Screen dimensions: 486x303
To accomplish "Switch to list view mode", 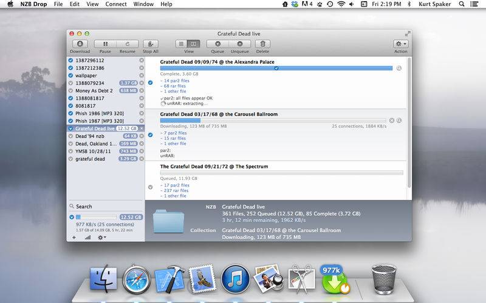I will [182, 44].
